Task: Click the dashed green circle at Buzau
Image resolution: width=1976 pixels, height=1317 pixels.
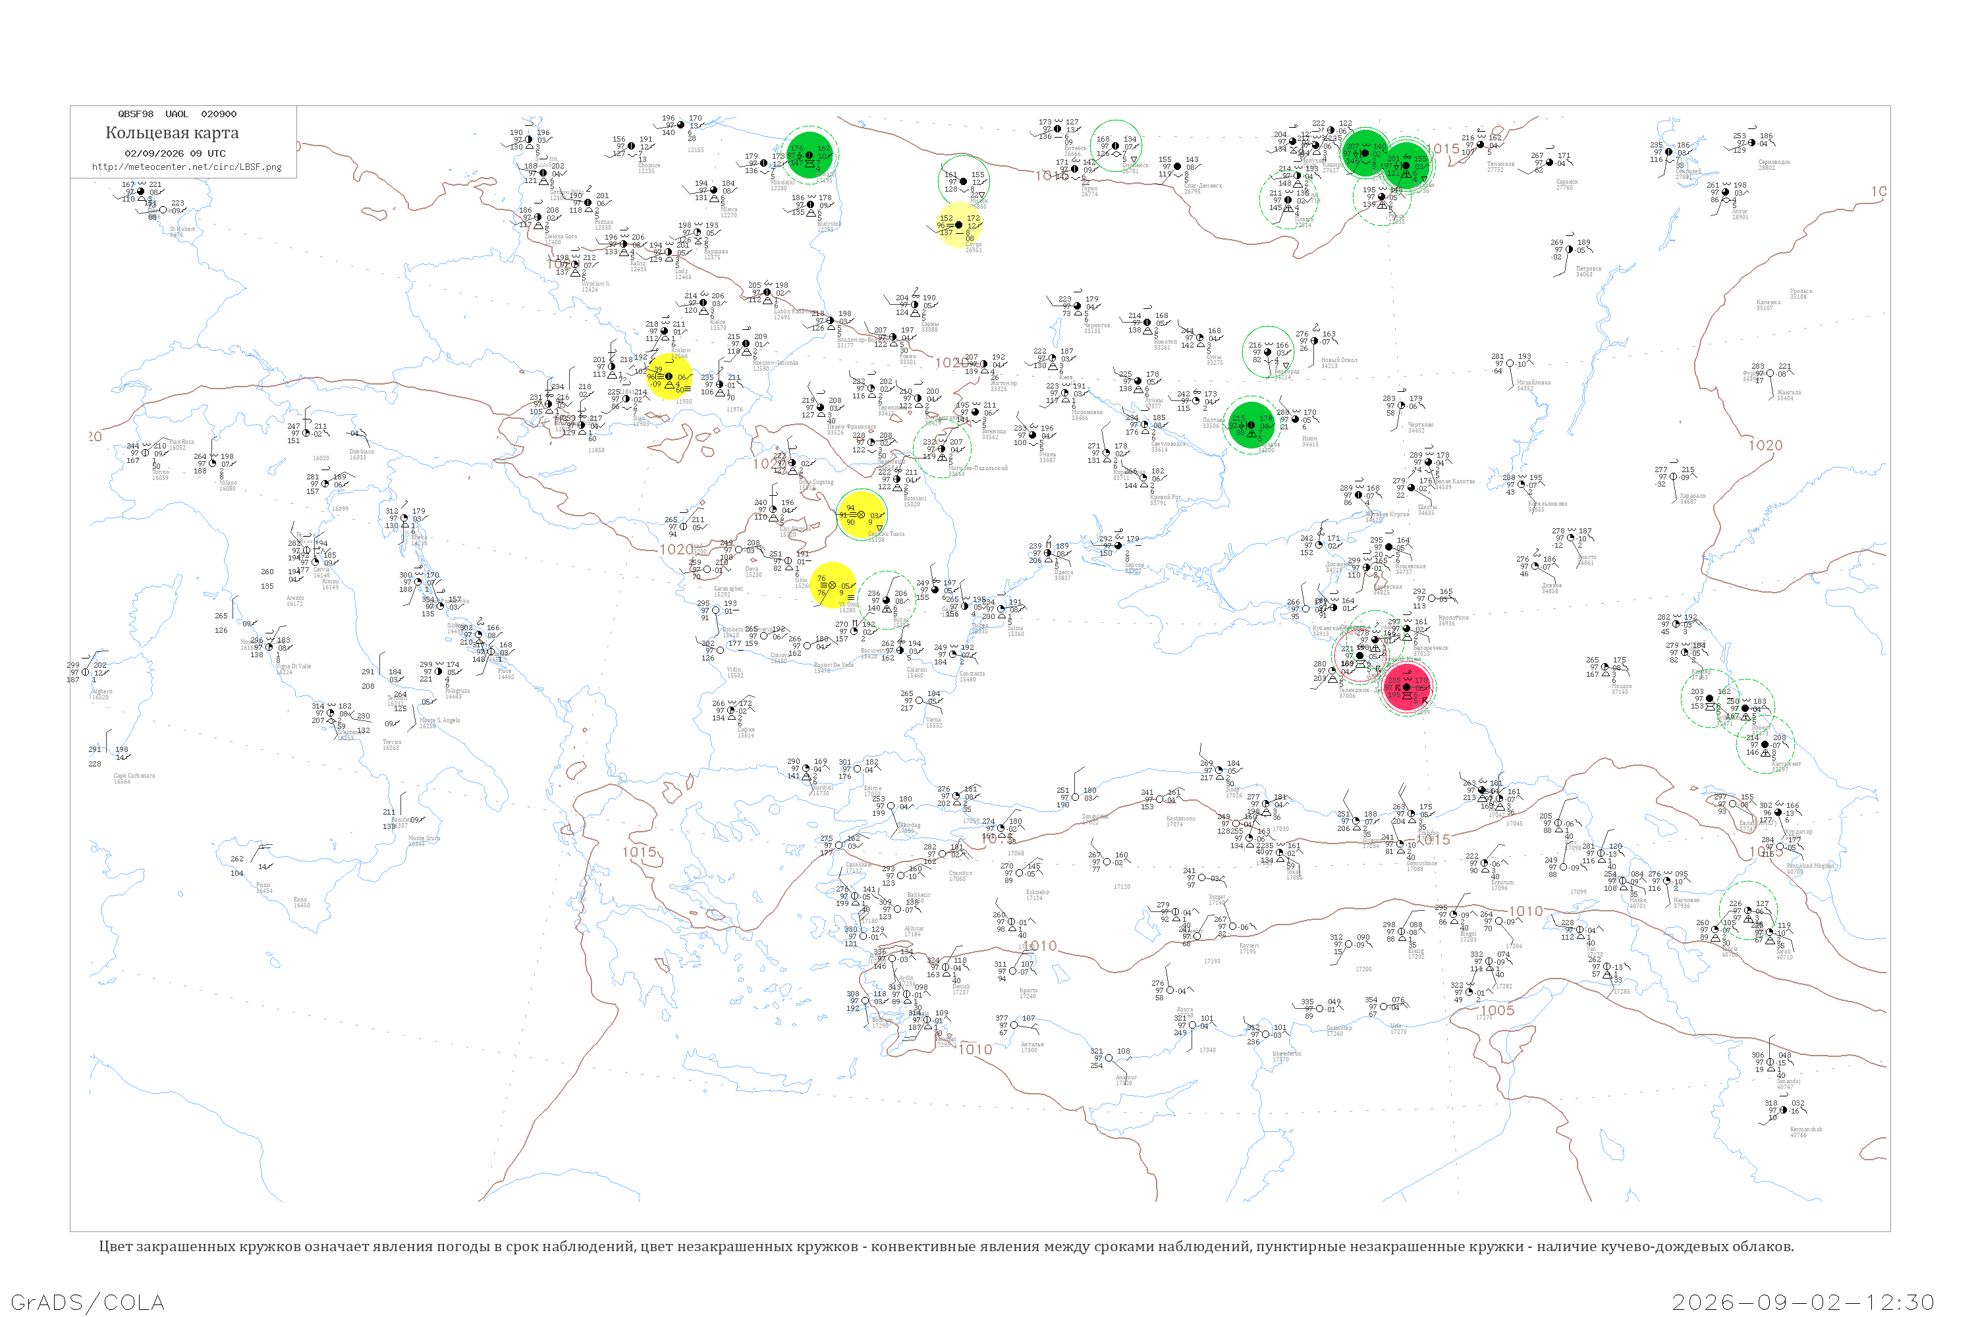Action: [x=887, y=600]
